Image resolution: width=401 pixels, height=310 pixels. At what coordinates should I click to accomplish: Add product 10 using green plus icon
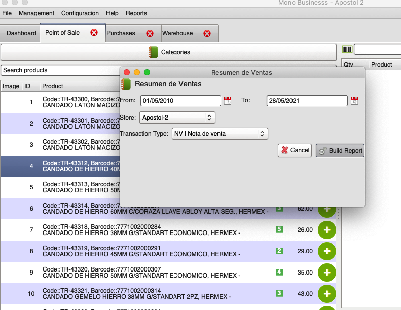(326, 293)
